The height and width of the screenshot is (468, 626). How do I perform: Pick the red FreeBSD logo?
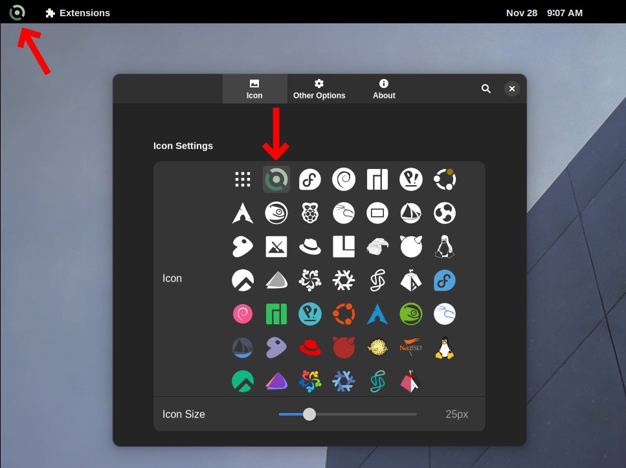(344, 348)
